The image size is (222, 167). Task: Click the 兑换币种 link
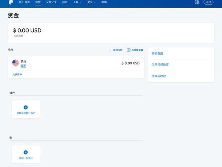point(17,74)
